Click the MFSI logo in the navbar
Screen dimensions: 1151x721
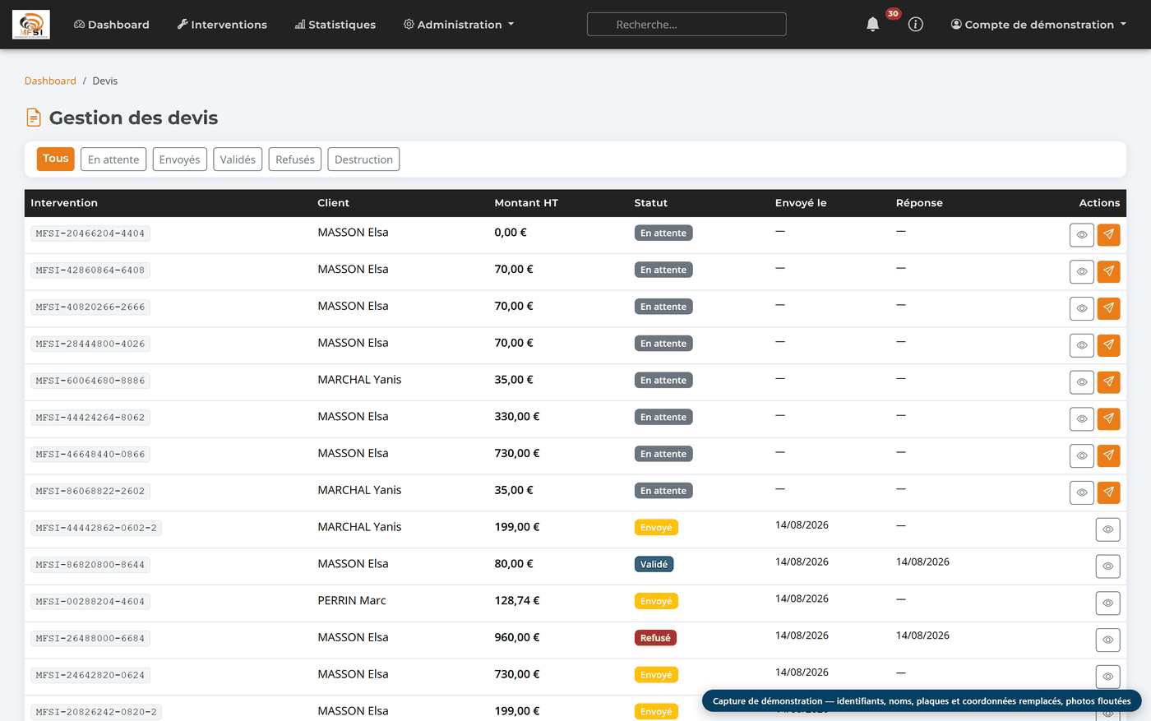(31, 25)
